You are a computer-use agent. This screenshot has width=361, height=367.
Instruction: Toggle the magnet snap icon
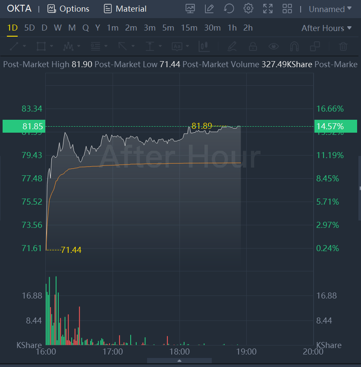(x=294, y=46)
